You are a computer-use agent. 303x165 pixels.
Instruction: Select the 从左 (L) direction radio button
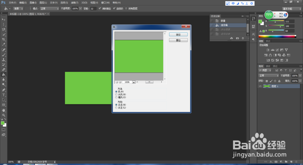pos(116,108)
